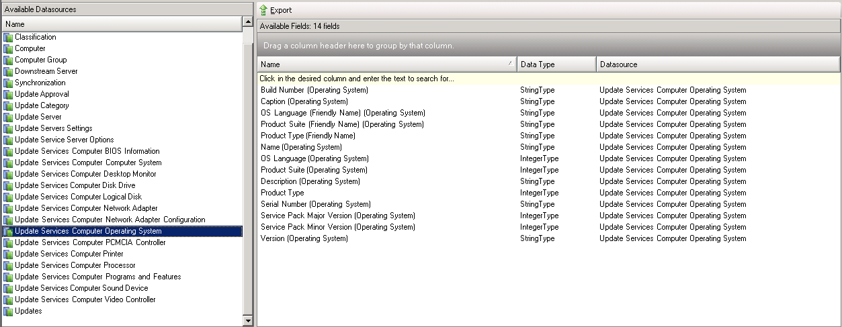Select Serial Number (Operating System) field
The width and height of the screenshot is (842, 327).
tap(315, 204)
